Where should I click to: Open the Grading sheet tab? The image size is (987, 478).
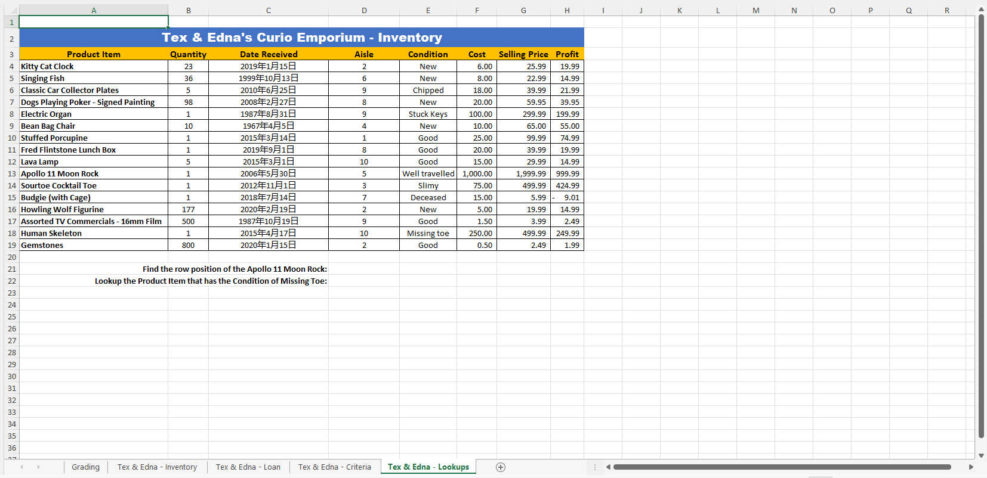[85, 467]
